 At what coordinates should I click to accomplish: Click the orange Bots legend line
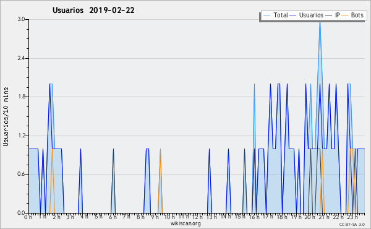tap(345, 15)
